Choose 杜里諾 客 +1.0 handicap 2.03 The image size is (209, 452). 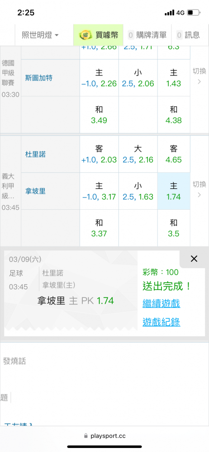[x=99, y=154]
